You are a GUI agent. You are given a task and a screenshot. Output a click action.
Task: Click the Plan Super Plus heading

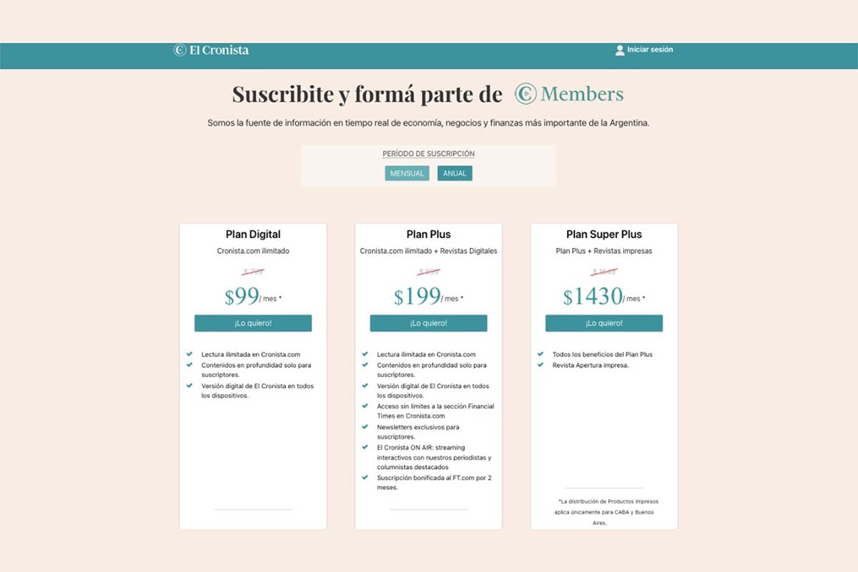[x=604, y=235]
